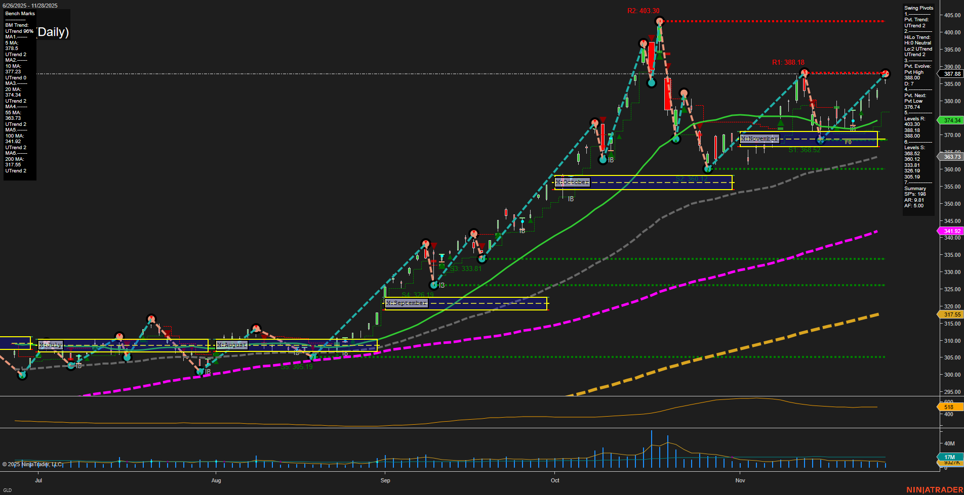
Task: Select the M:October pivot zone label
Action: tap(572, 181)
